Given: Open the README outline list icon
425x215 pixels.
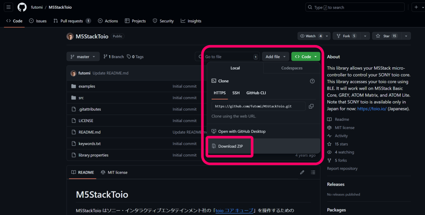Looking at the screenshot, I should (x=313, y=172).
